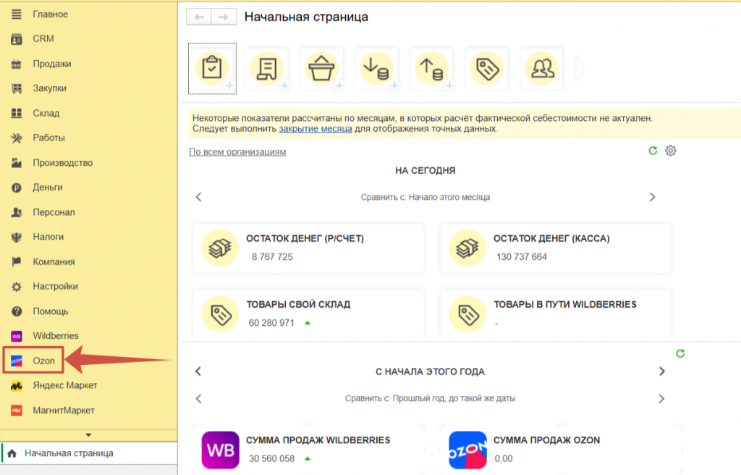The width and height of the screenshot is (741, 475).
Task: Click the outgoing money arrow-up icon
Action: click(431, 68)
